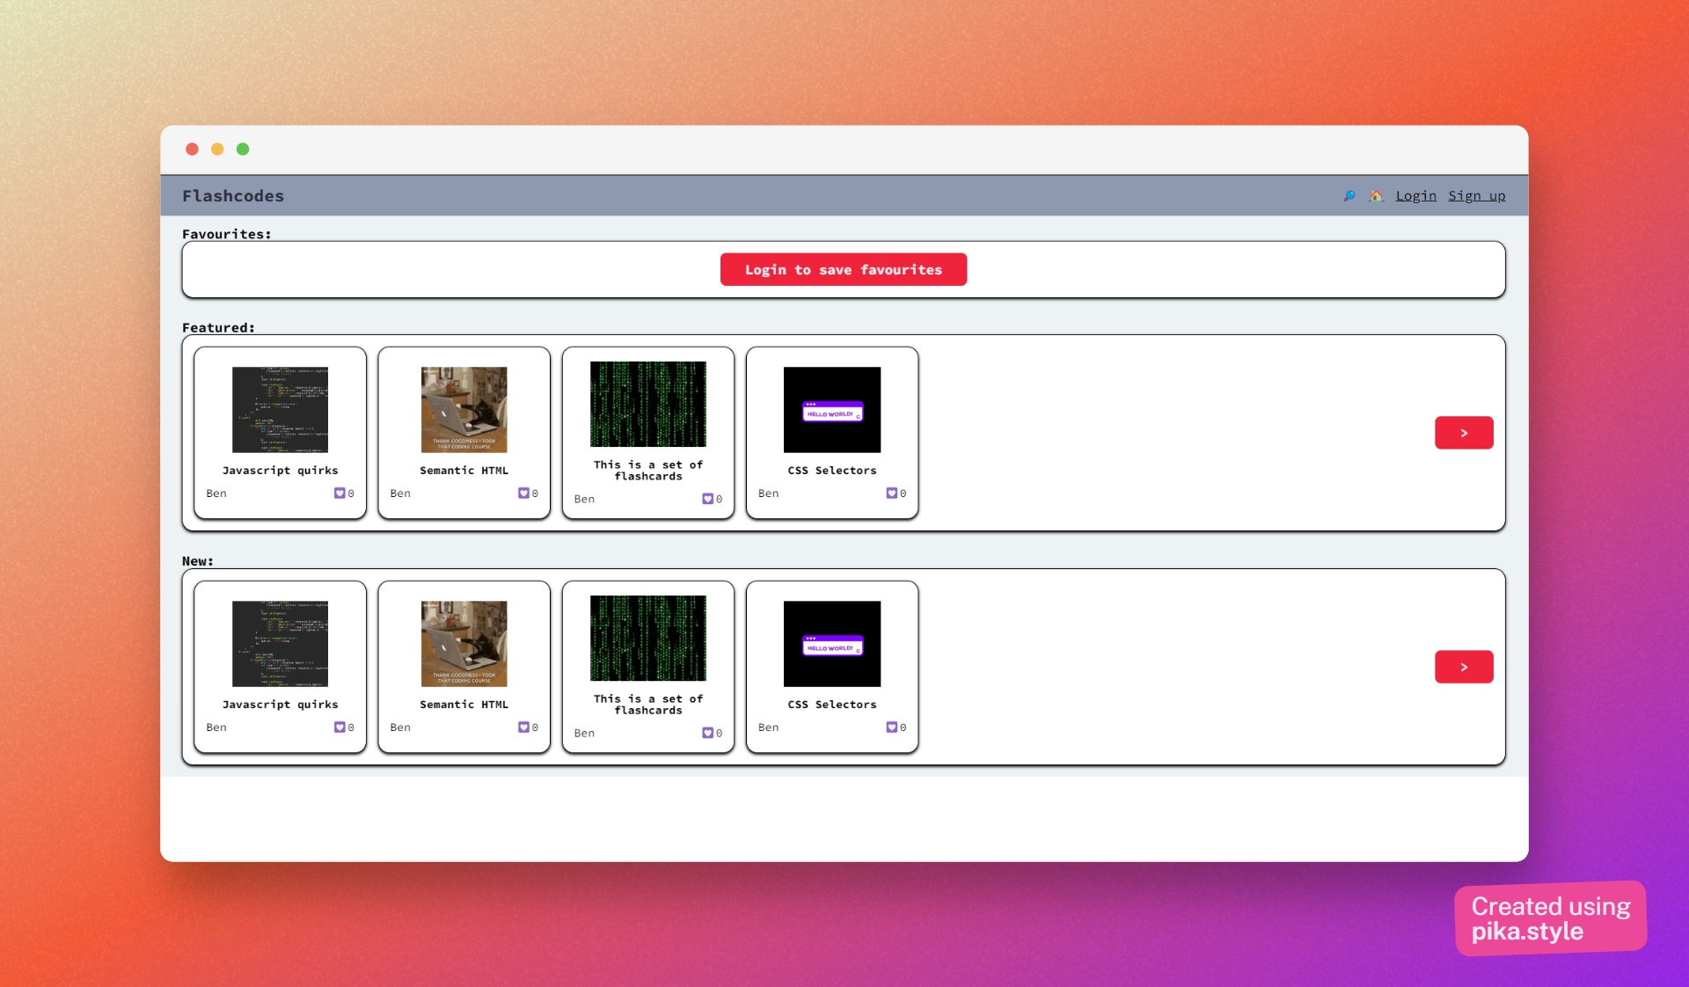Open the Login link in navbar

[x=1415, y=196]
